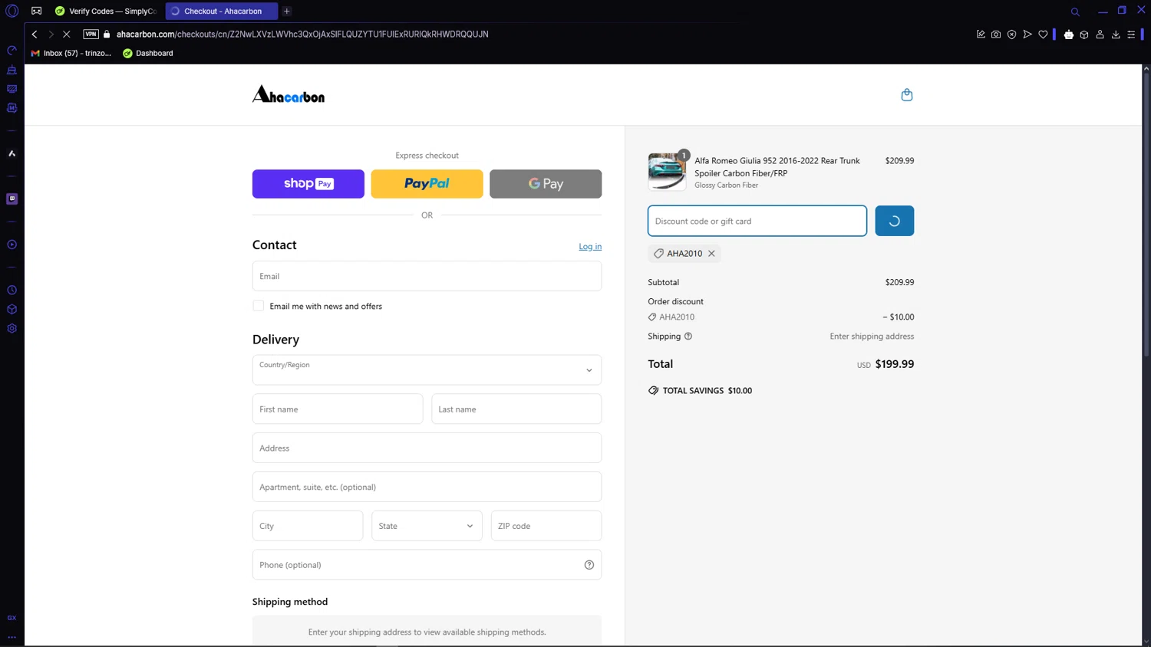The width and height of the screenshot is (1151, 647).
Task: Toggle the VPN badge in address bar
Action: [x=91, y=34]
